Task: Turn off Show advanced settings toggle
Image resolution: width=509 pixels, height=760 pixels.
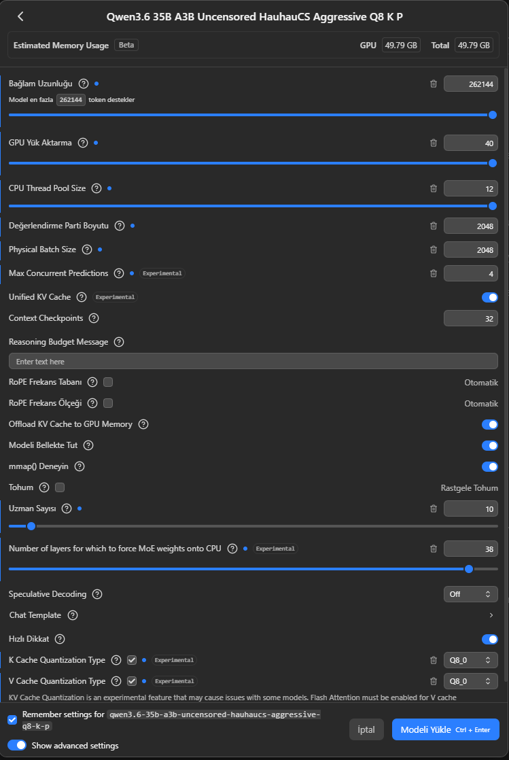Action: point(17,745)
